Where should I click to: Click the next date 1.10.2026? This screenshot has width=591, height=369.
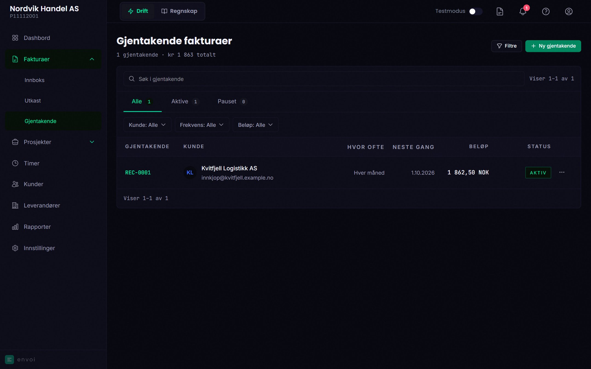click(423, 173)
